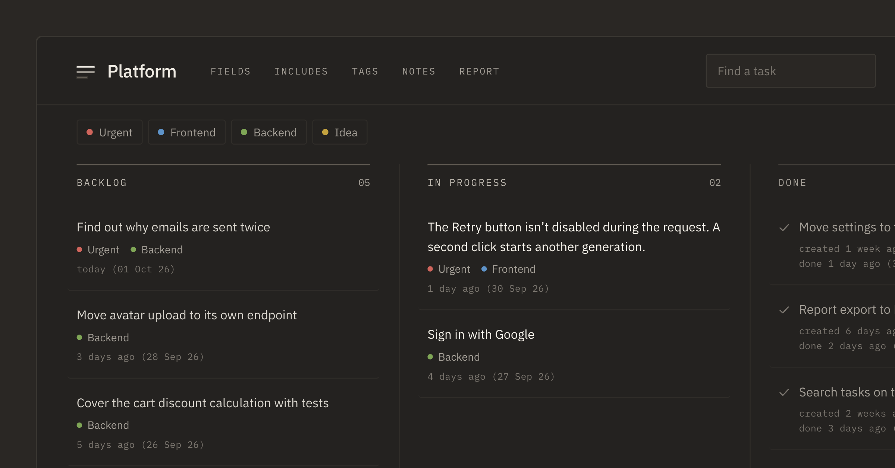
Task: Open the Search tasks done task
Action: [x=847, y=392]
